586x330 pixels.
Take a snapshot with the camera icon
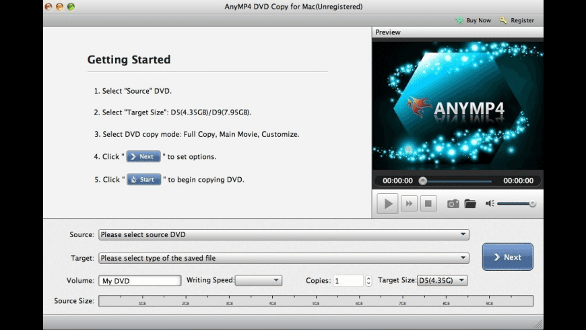453,203
